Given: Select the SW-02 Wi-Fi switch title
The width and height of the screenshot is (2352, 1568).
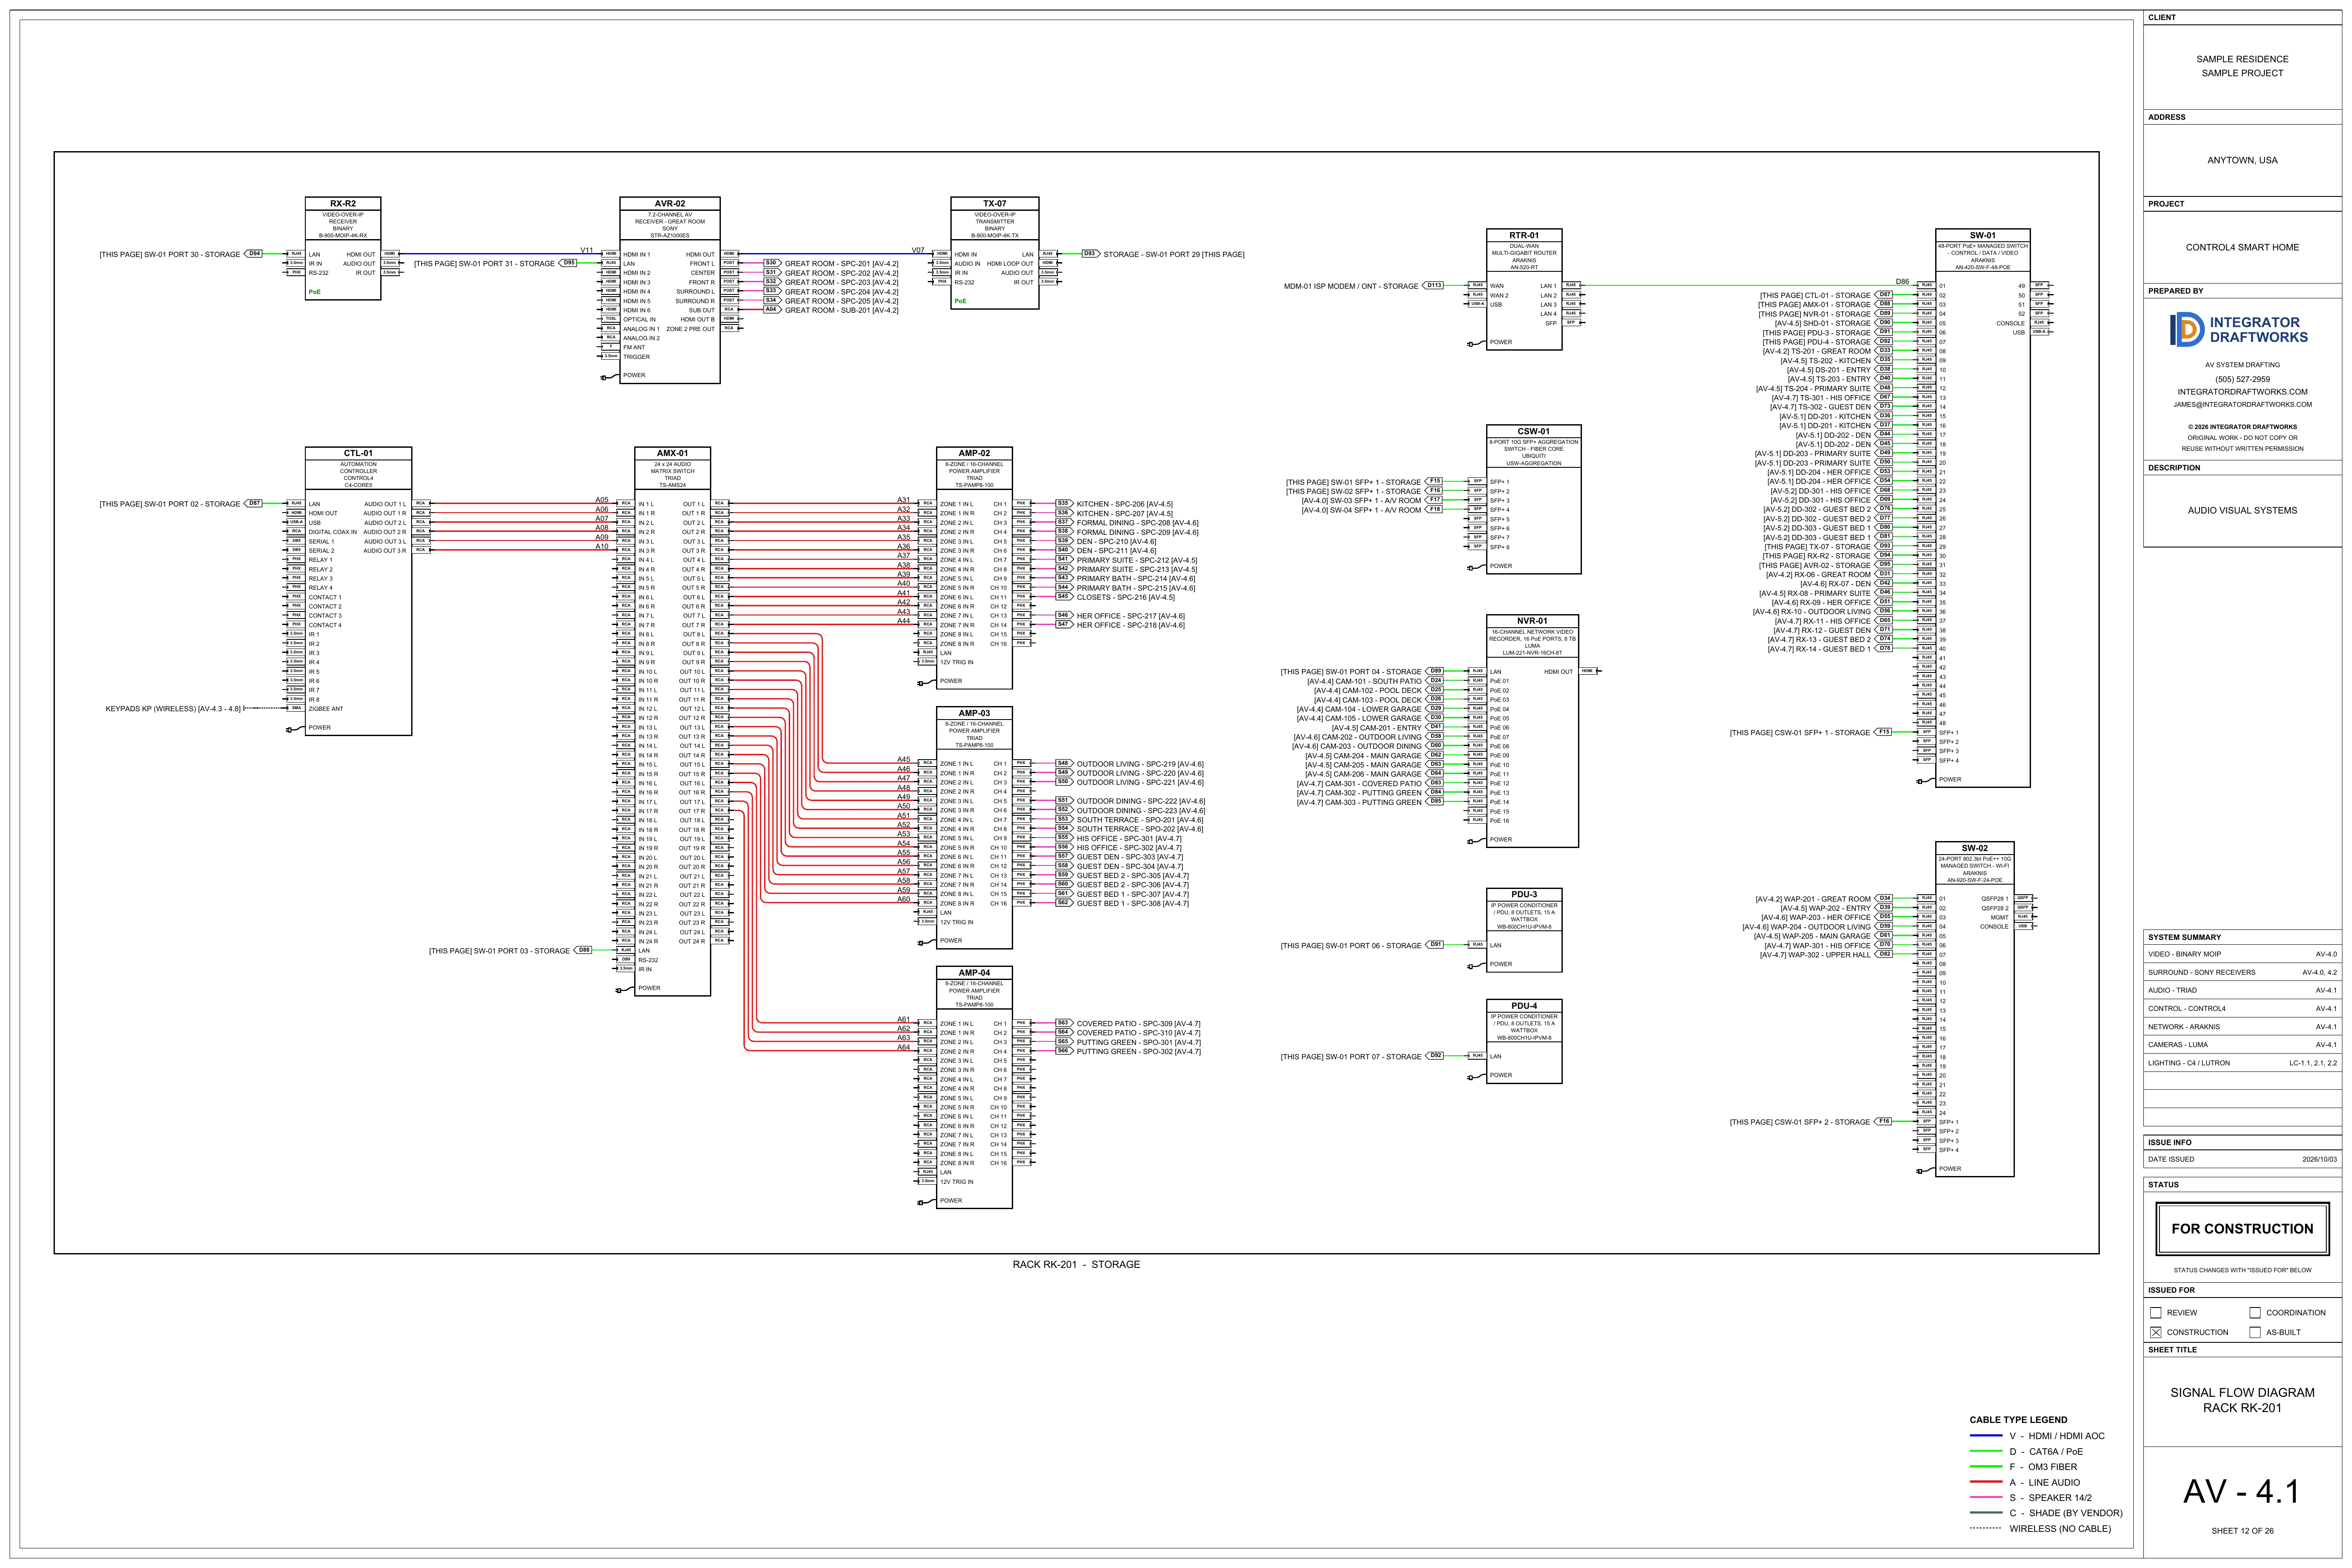Looking at the screenshot, I should pos(1974,848).
